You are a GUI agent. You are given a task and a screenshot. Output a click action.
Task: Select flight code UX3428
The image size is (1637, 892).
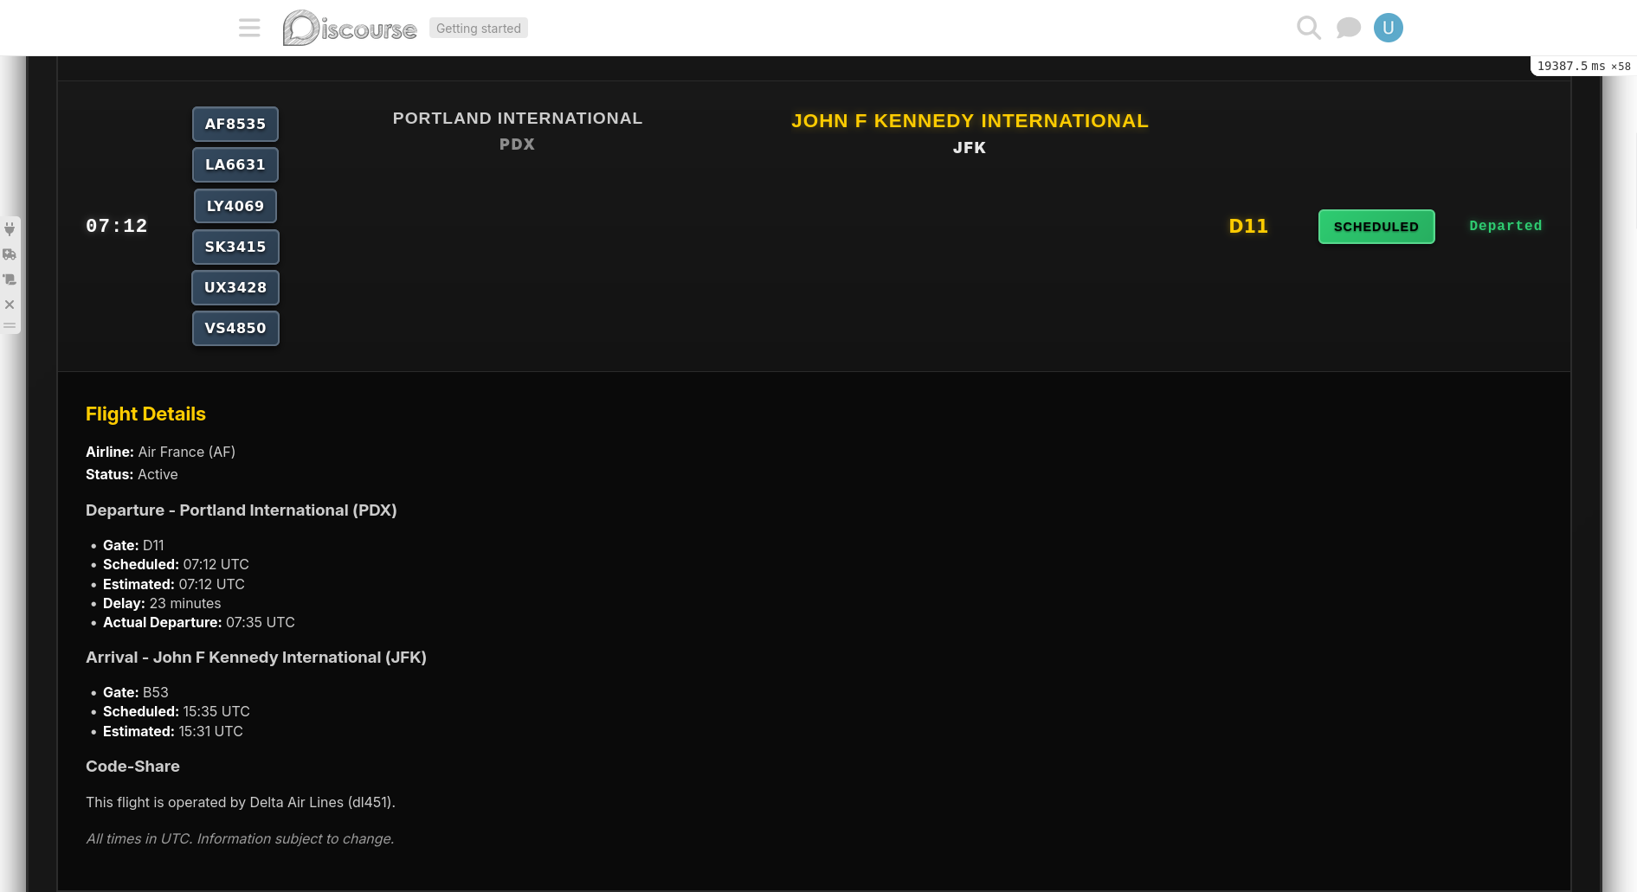coord(235,287)
